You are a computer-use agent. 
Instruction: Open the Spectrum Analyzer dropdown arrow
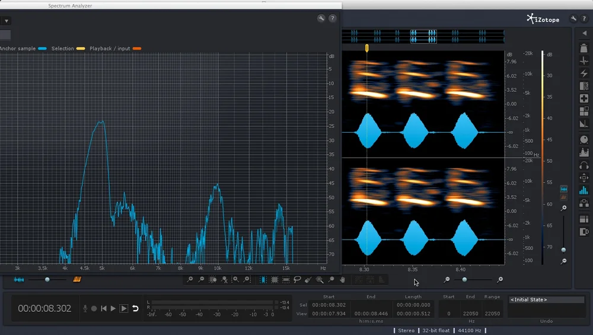pos(7,21)
